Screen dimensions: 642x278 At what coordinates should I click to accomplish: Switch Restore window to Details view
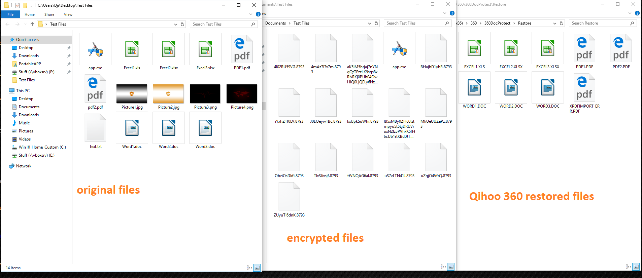(629, 267)
